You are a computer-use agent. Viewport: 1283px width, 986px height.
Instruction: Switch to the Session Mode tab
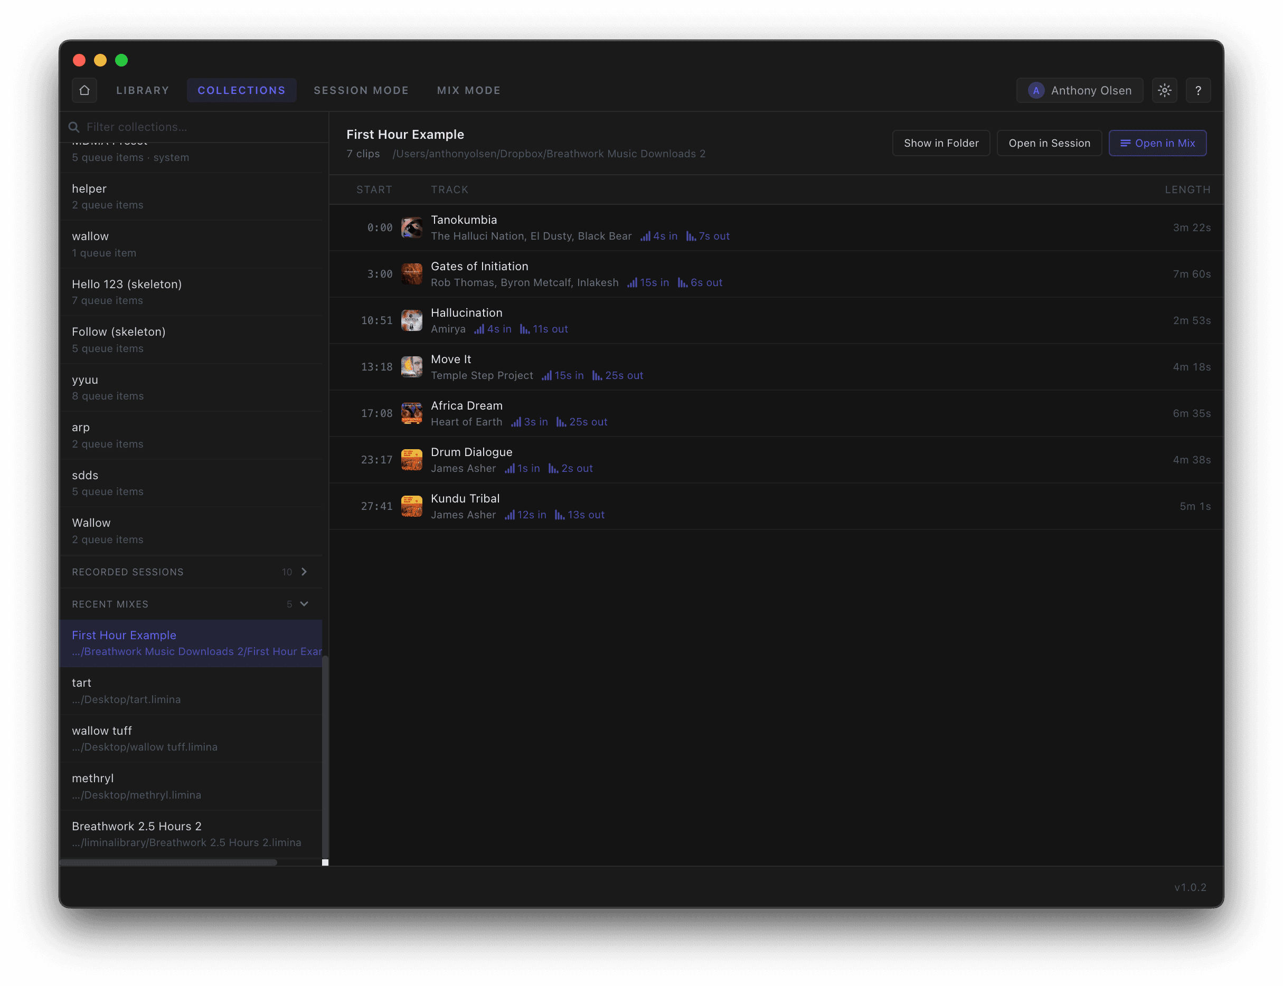click(x=361, y=90)
